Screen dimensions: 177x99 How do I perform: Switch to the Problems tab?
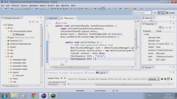[x=52, y=73]
